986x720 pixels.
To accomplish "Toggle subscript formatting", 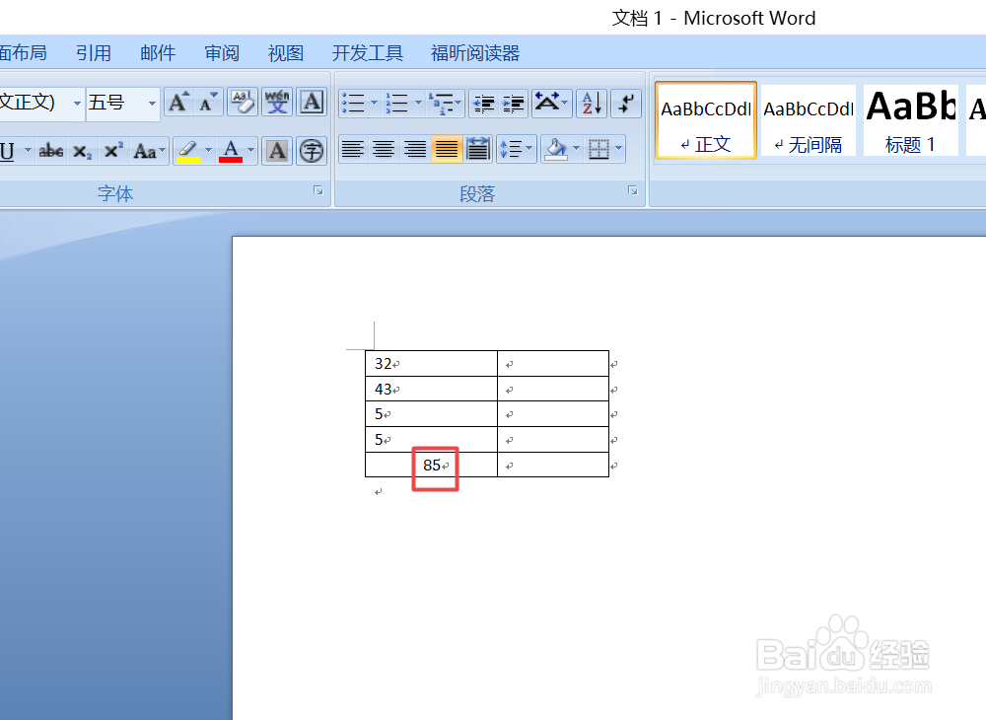I will point(83,151).
